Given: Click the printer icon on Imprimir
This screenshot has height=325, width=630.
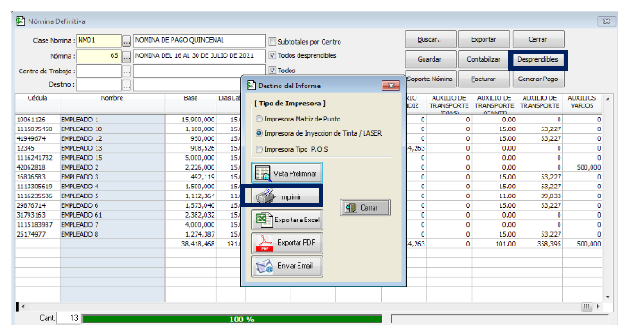Looking at the screenshot, I should [x=266, y=196].
